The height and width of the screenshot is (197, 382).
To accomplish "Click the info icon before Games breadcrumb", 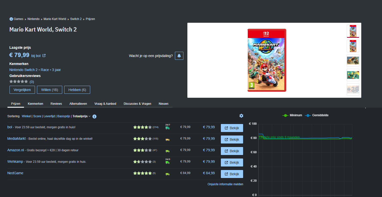I will click(11, 19).
